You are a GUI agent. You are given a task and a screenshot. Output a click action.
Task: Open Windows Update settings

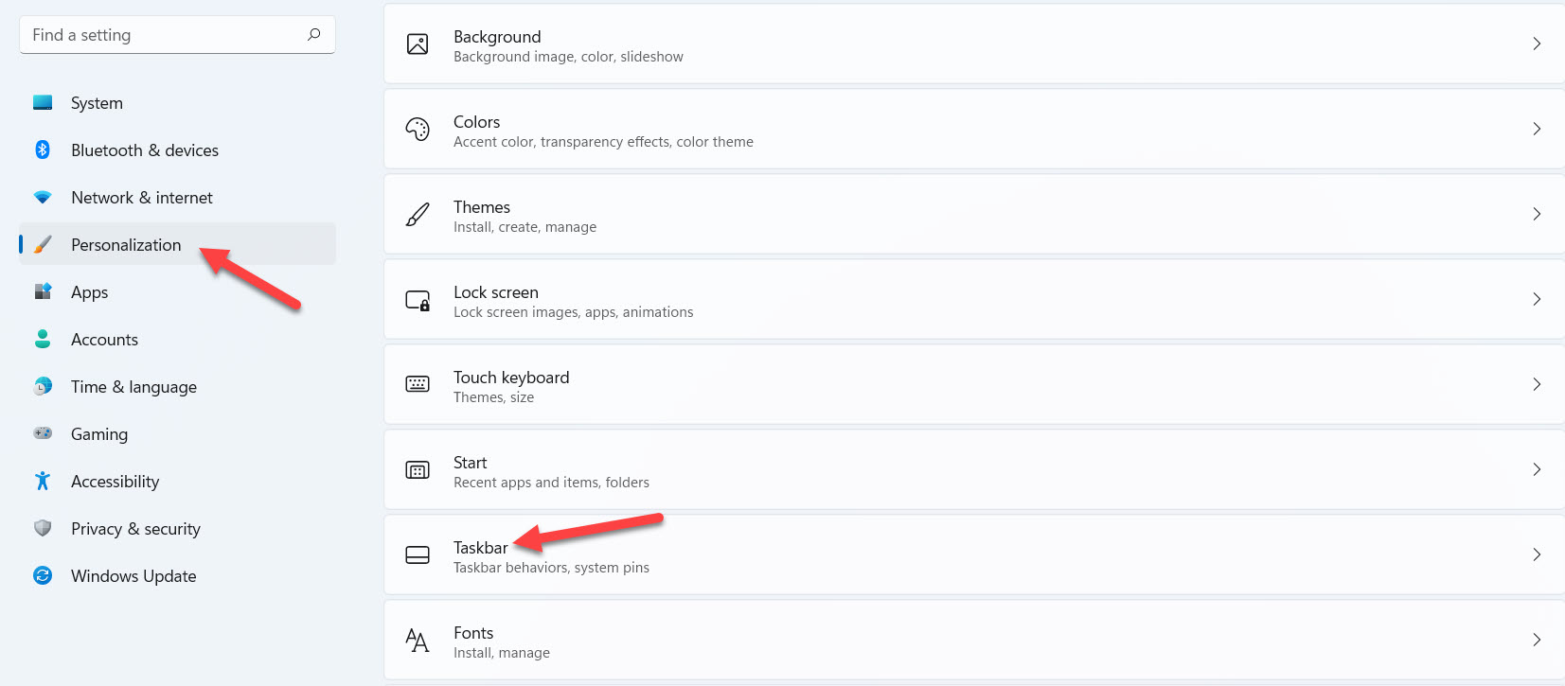click(x=133, y=576)
